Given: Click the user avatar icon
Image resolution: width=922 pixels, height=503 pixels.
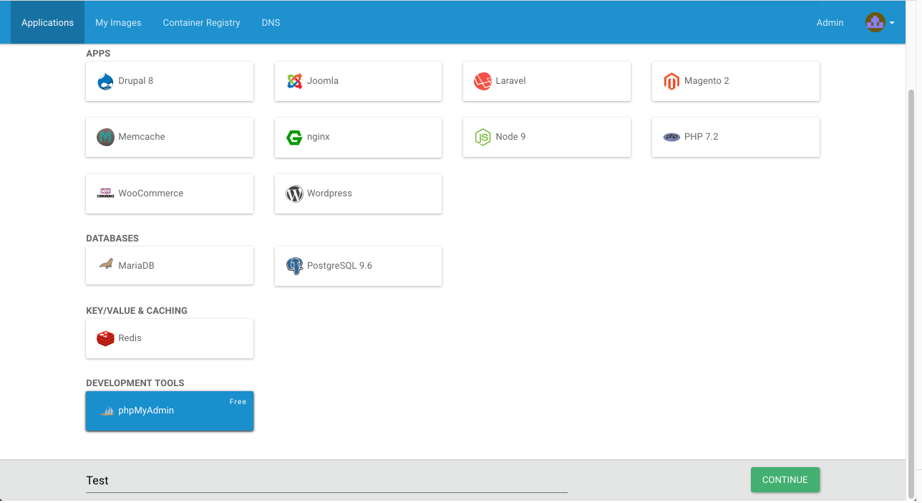Looking at the screenshot, I should 875,22.
